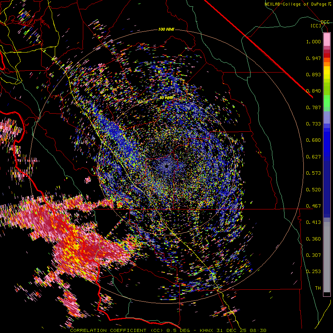
Task: Click the [CC] legend unit label
Action: click(x=316, y=26)
